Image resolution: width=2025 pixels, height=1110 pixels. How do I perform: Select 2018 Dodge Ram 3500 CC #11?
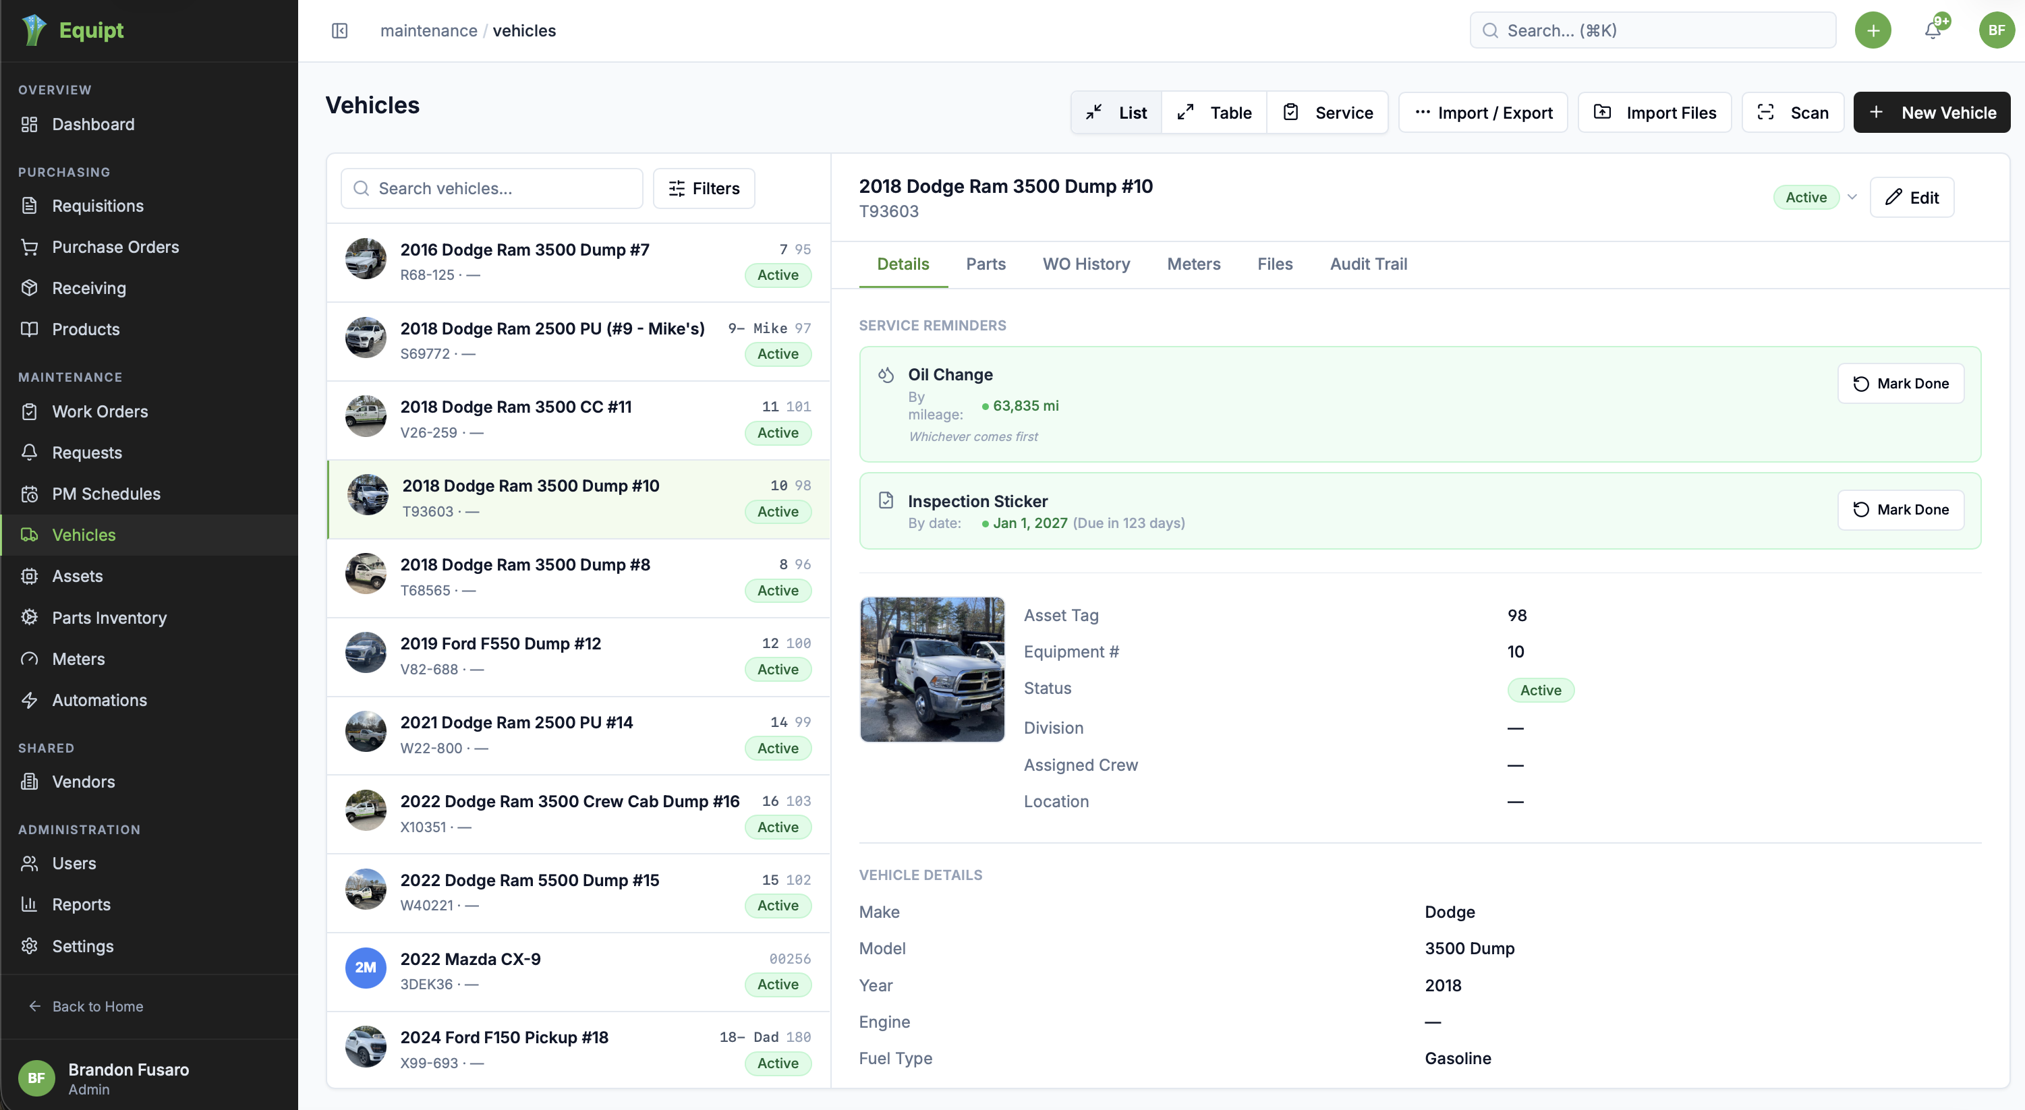click(579, 419)
